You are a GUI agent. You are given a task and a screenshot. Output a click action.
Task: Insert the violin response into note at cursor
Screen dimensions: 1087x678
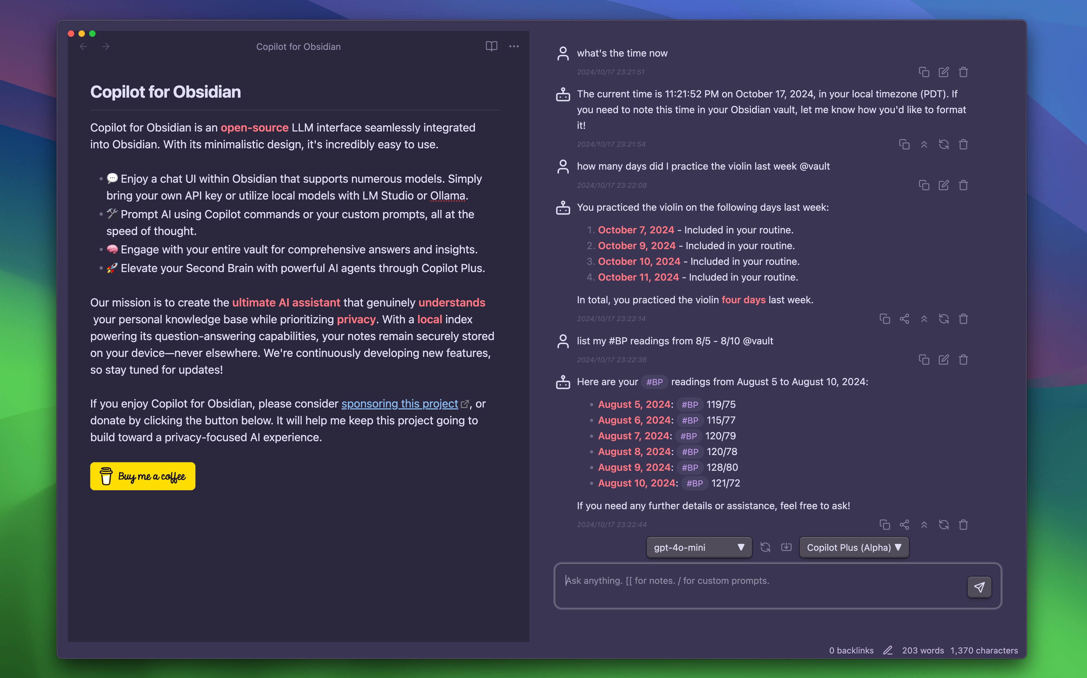(924, 319)
